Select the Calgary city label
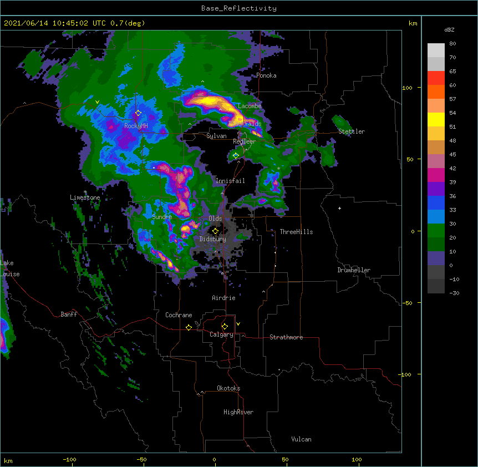The width and height of the screenshot is (478, 467). [221, 334]
